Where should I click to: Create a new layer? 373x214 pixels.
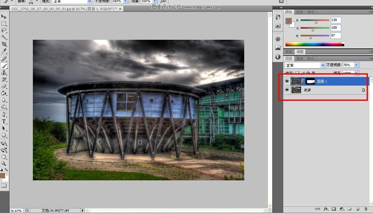[x=357, y=209]
